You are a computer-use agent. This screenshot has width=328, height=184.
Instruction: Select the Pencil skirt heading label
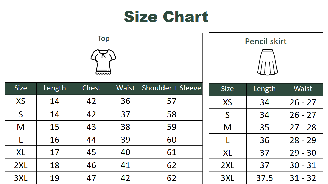(266, 41)
